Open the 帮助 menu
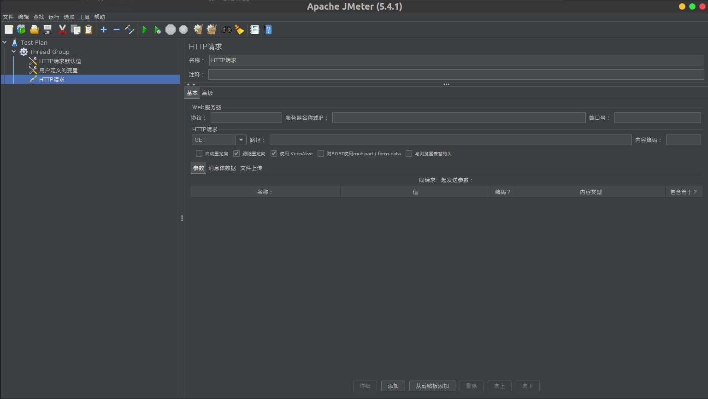 pyautogui.click(x=100, y=17)
